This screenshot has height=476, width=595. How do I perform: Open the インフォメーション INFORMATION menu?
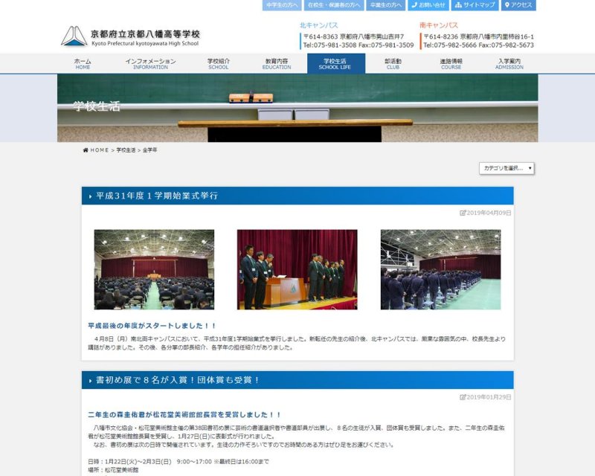[150, 63]
